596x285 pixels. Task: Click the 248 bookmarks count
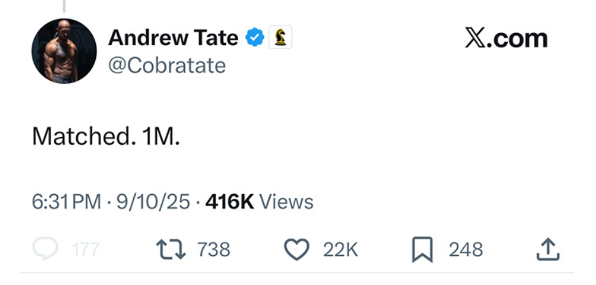tap(466, 249)
